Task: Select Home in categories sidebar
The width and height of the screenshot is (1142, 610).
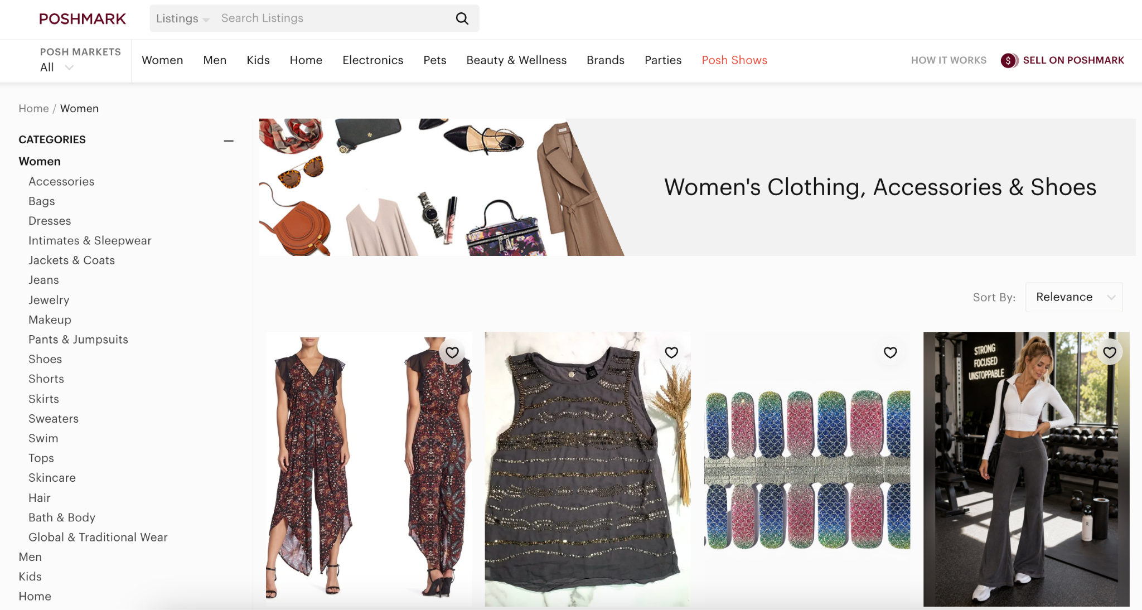Action: 35,597
